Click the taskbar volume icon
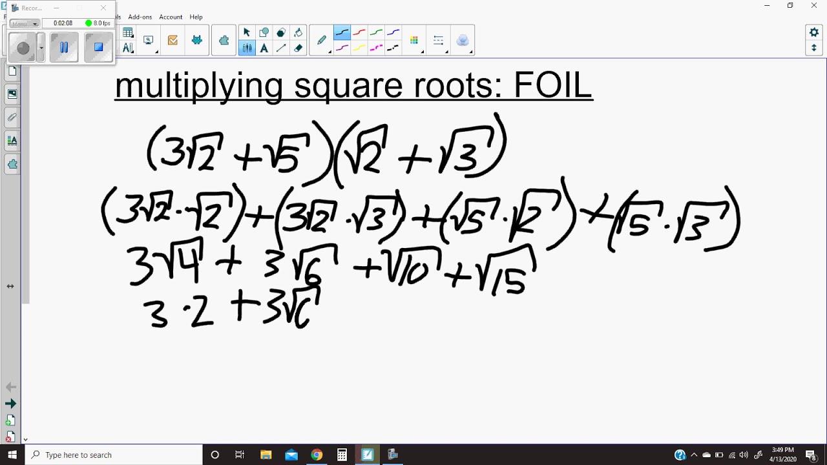This screenshot has width=827, height=465. click(744, 455)
